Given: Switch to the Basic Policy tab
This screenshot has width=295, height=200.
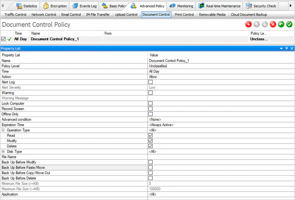Looking at the screenshot, I should pos(114,6).
